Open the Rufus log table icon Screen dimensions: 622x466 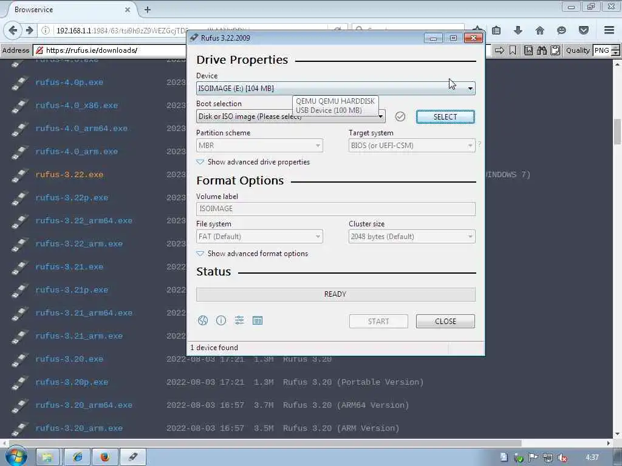click(x=258, y=320)
